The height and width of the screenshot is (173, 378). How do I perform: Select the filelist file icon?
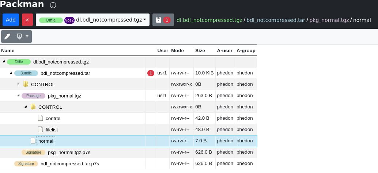[x=41, y=130]
